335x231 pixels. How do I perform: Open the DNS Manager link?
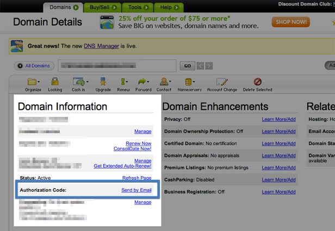point(101,46)
